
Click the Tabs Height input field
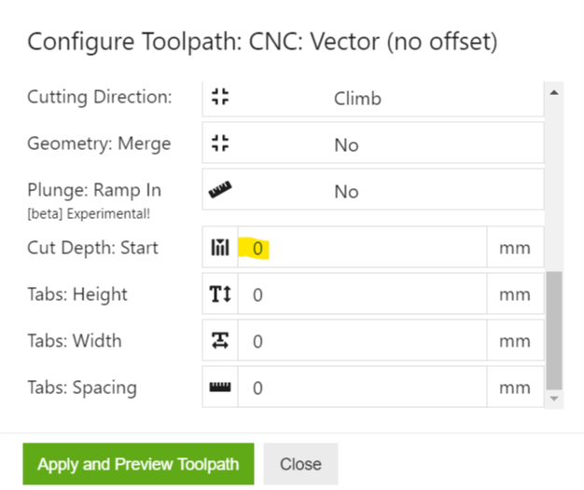coord(362,294)
